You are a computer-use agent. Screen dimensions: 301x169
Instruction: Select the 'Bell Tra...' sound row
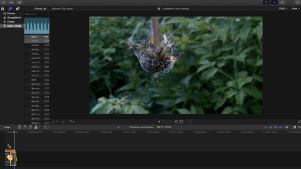tap(37, 115)
